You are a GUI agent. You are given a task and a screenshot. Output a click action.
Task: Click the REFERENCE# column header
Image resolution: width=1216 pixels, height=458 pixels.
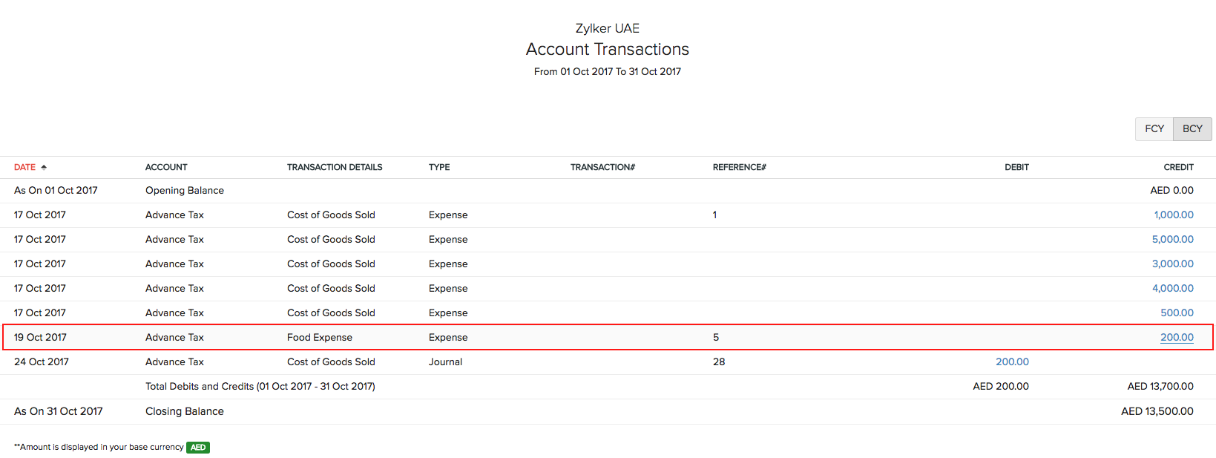click(x=739, y=168)
